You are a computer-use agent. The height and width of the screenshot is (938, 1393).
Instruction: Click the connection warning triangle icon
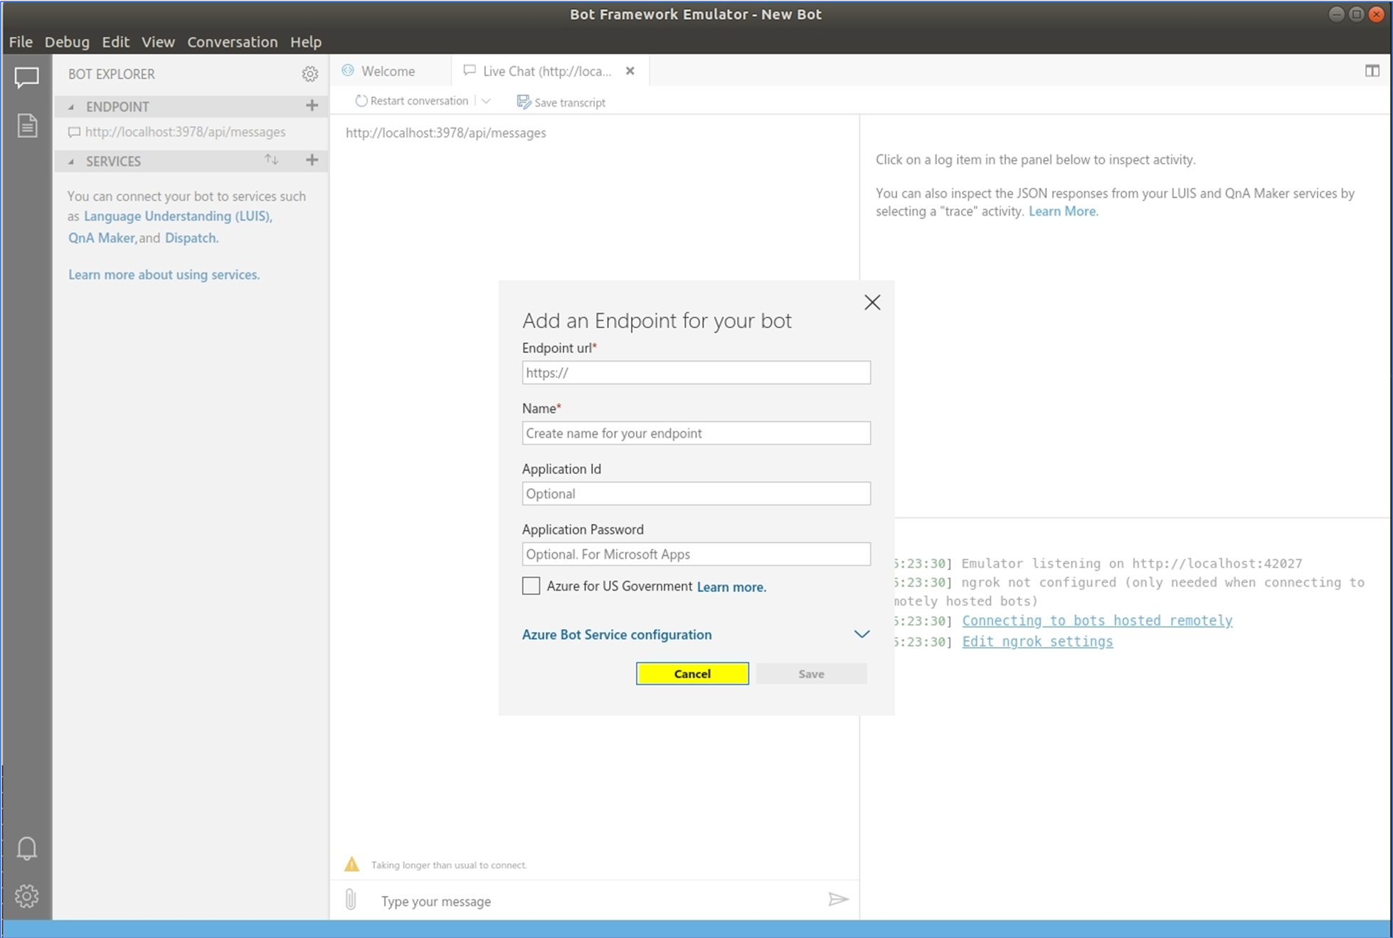pos(352,864)
